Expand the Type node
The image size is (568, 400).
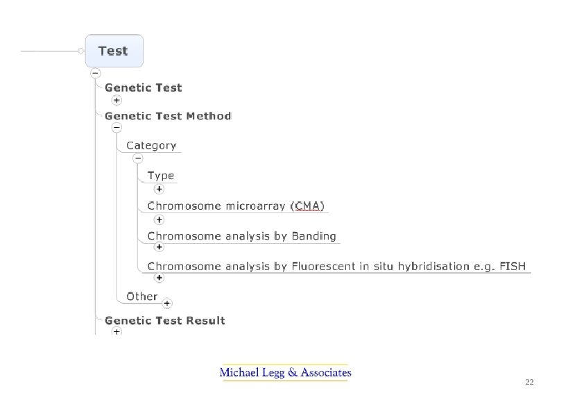coord(159,189)
